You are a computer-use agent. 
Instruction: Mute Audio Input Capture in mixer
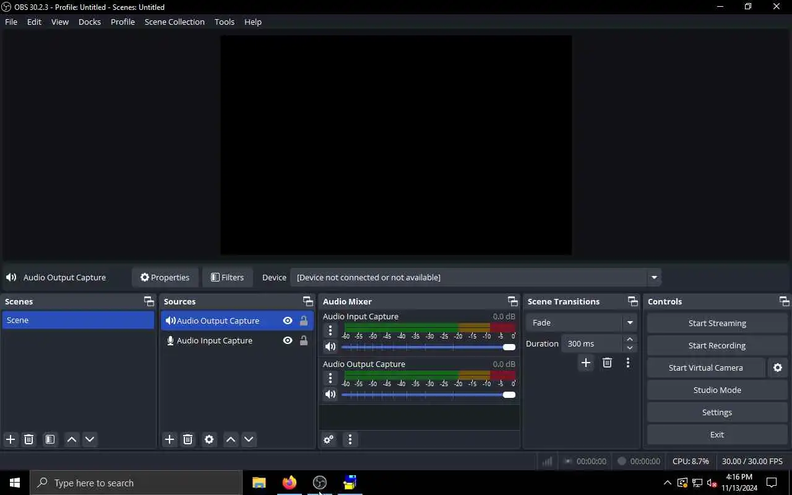pos(330,346)
